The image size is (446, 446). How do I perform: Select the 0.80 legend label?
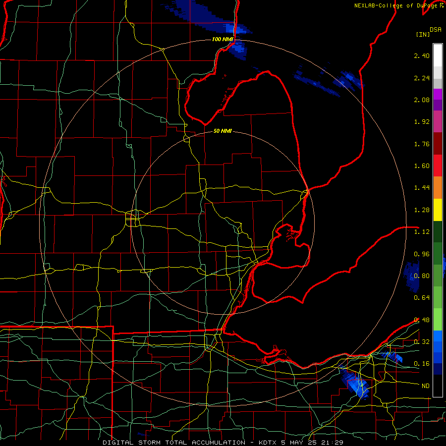pos(422,276)
